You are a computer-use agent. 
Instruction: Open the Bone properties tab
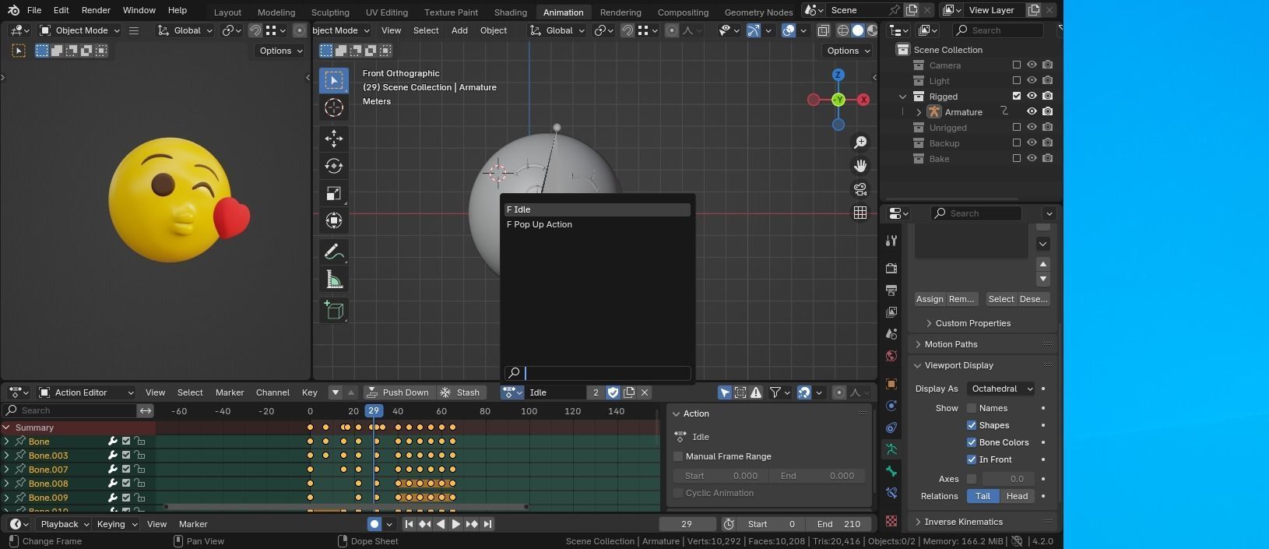coord(891,471)
